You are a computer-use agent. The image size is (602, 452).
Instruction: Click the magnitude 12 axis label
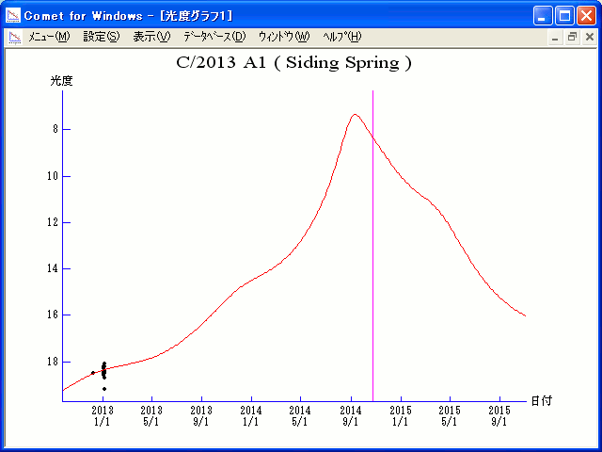pos(54,222)
